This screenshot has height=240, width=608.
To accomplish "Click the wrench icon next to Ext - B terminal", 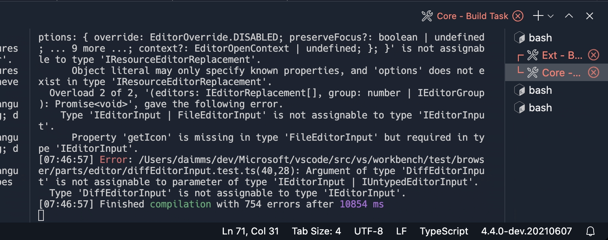I will [x=533, y=55].
